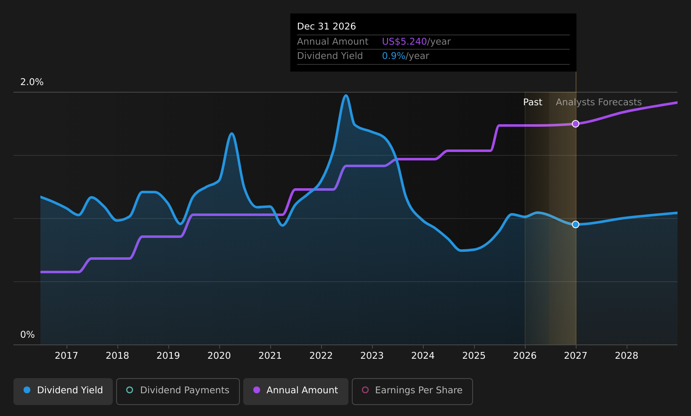The width and height of the screenshot is (691, 416).
Task: Click the 2019 x-axis label
Action: point(168,356)
